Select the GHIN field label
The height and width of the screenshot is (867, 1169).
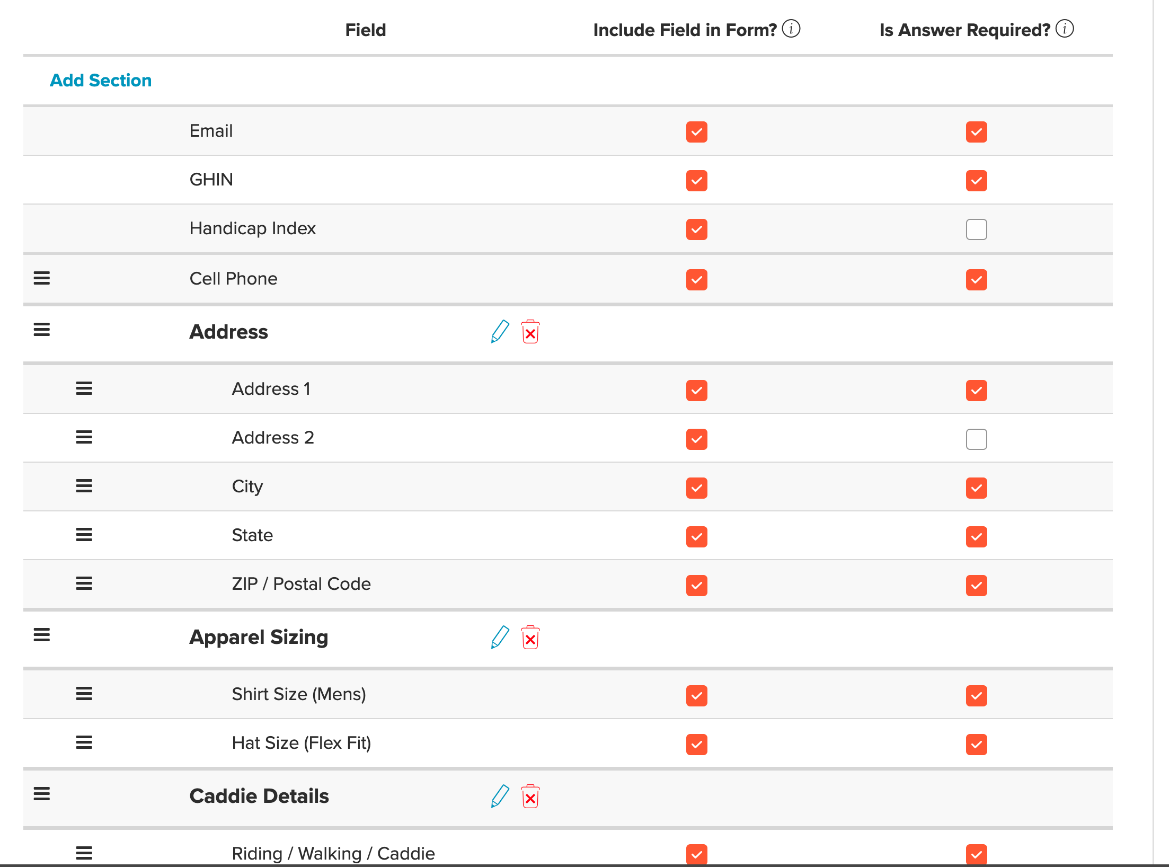[x=211, y=180]
